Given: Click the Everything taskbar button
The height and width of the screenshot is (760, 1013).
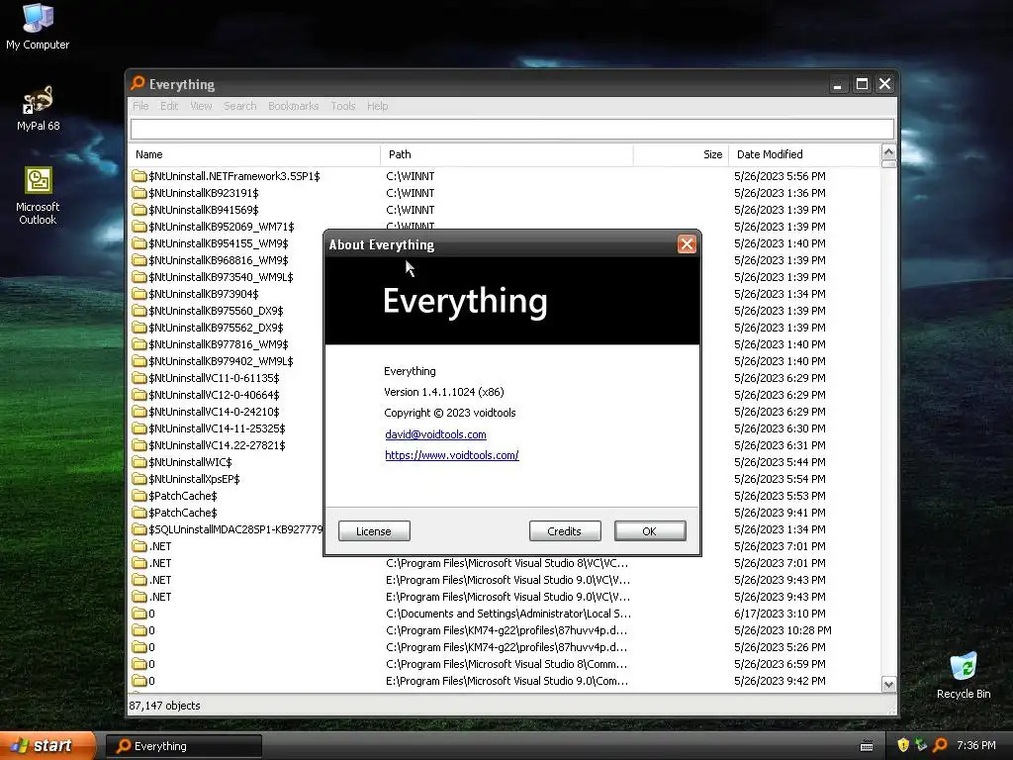Looking at the screenshot, I should coord(183,746).
